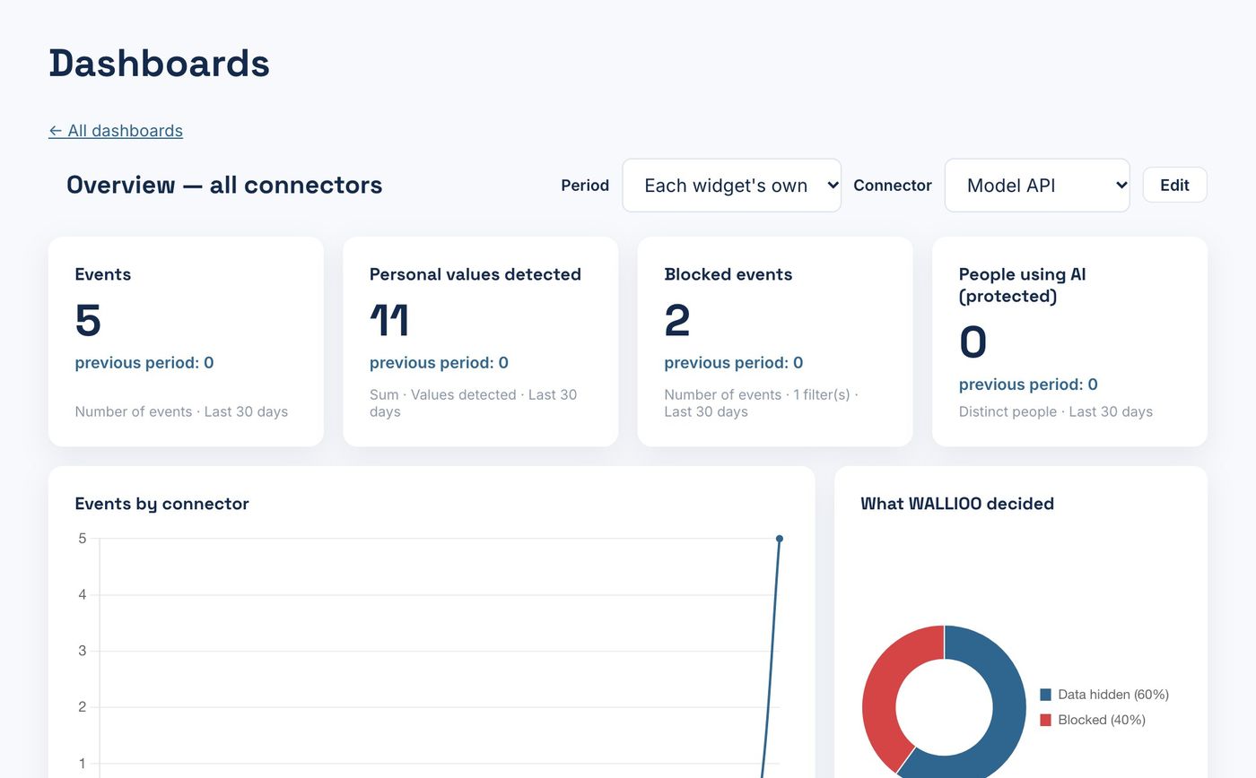Click the Personal values detected card title

tap(475, 274)
